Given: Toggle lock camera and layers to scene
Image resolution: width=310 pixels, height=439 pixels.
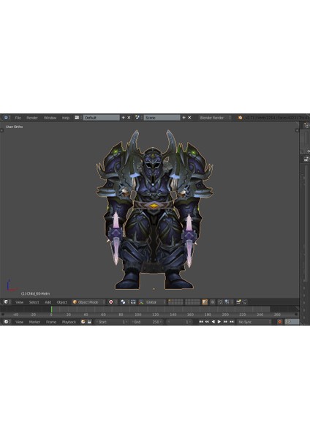Looking at the screenshot, I should [205, 302].
